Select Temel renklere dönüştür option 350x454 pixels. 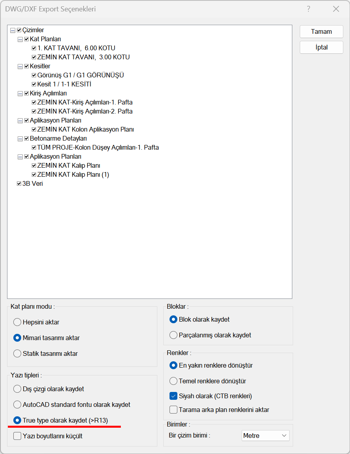(x=173, y=381)
